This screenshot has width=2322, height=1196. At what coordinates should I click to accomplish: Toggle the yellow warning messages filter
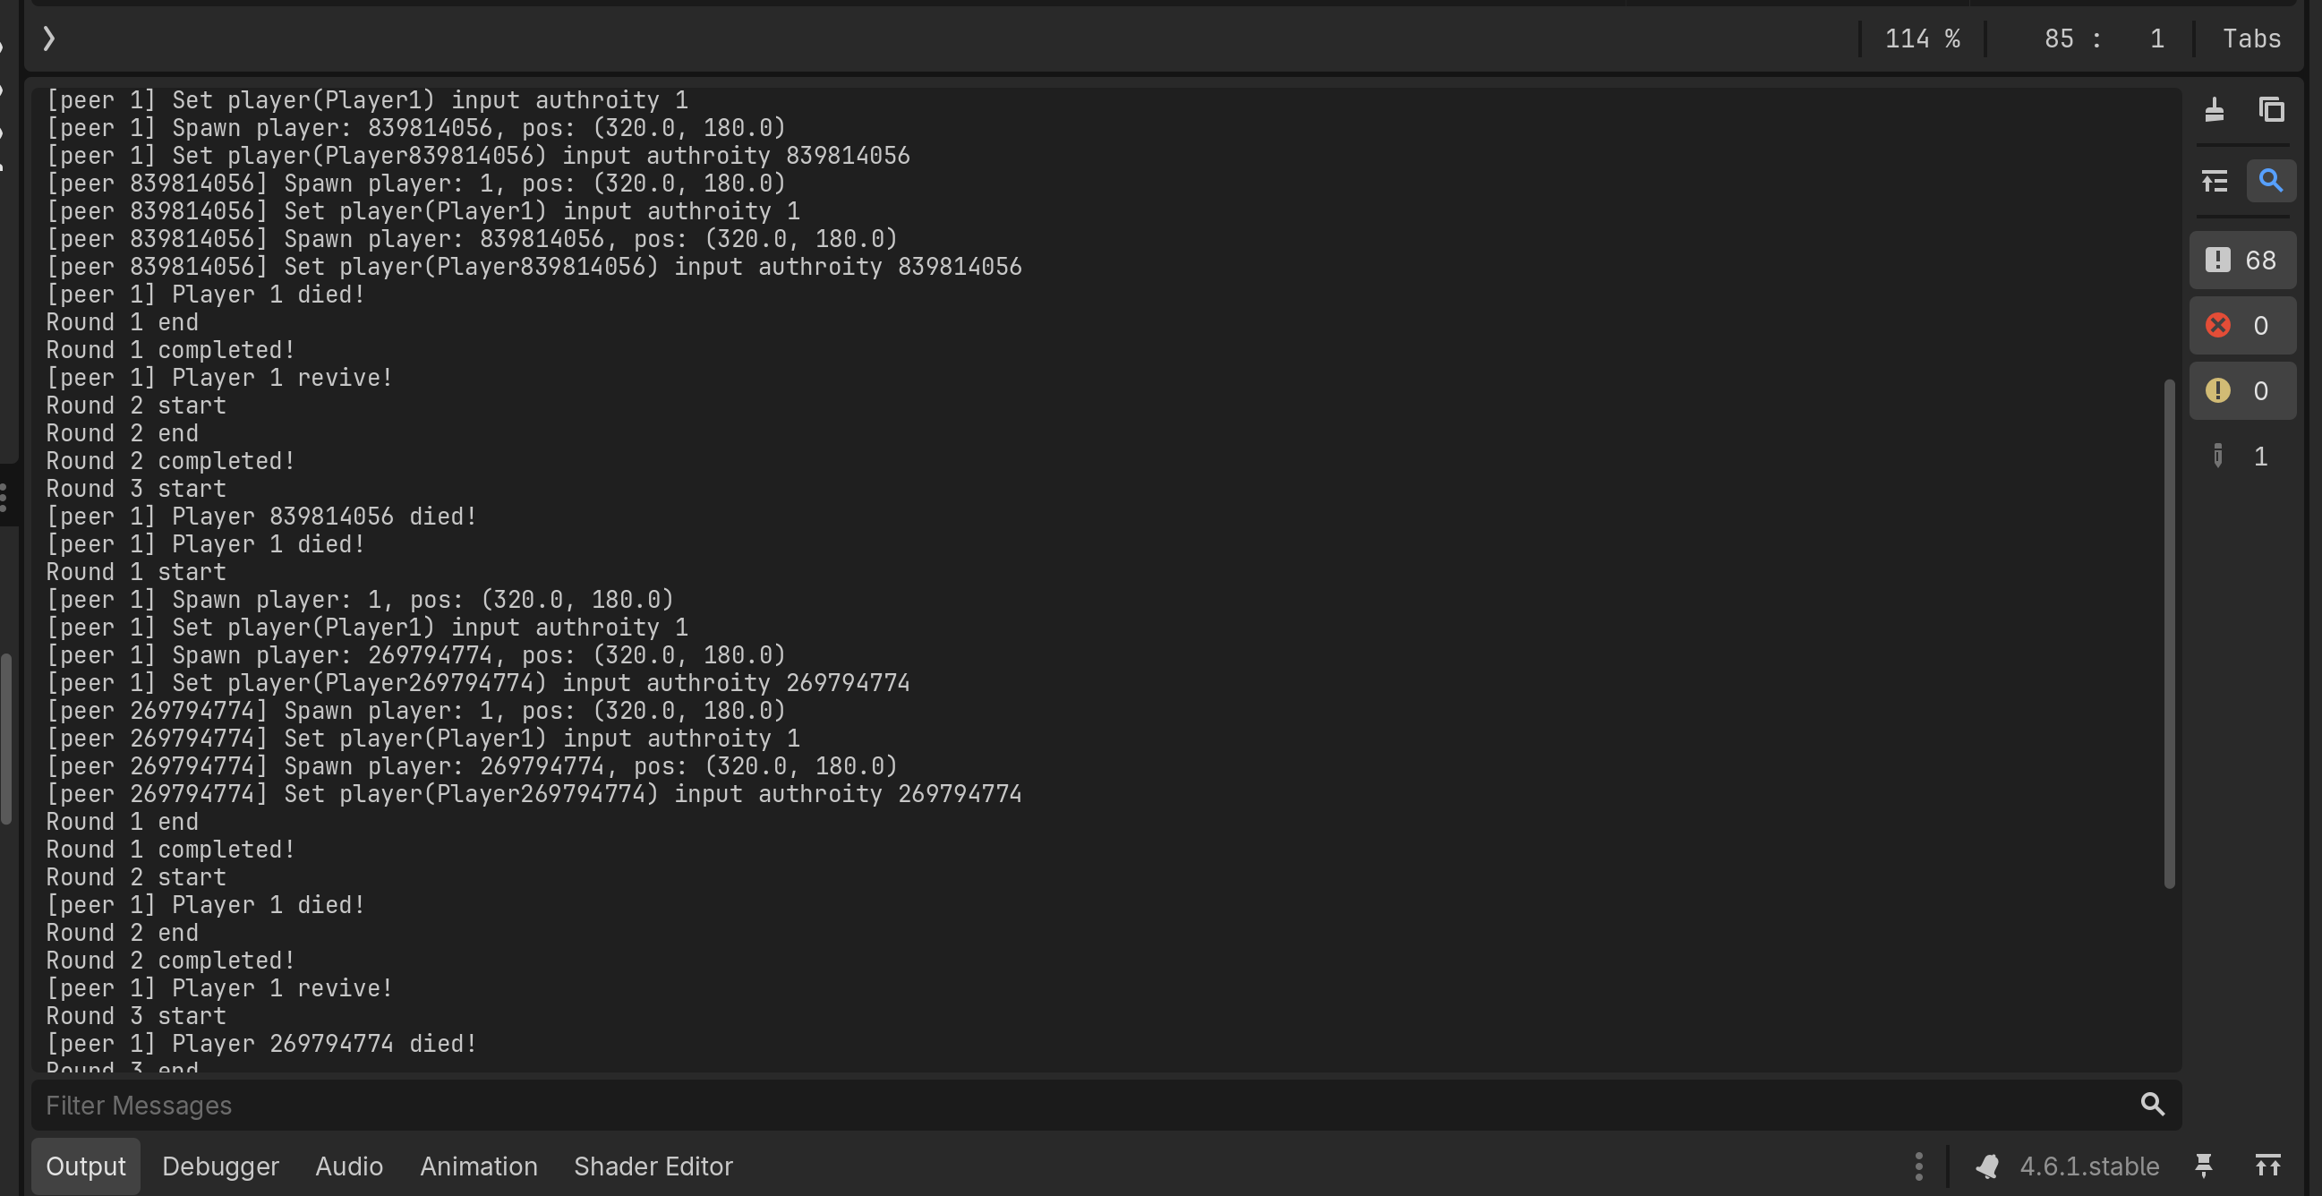2242,390
